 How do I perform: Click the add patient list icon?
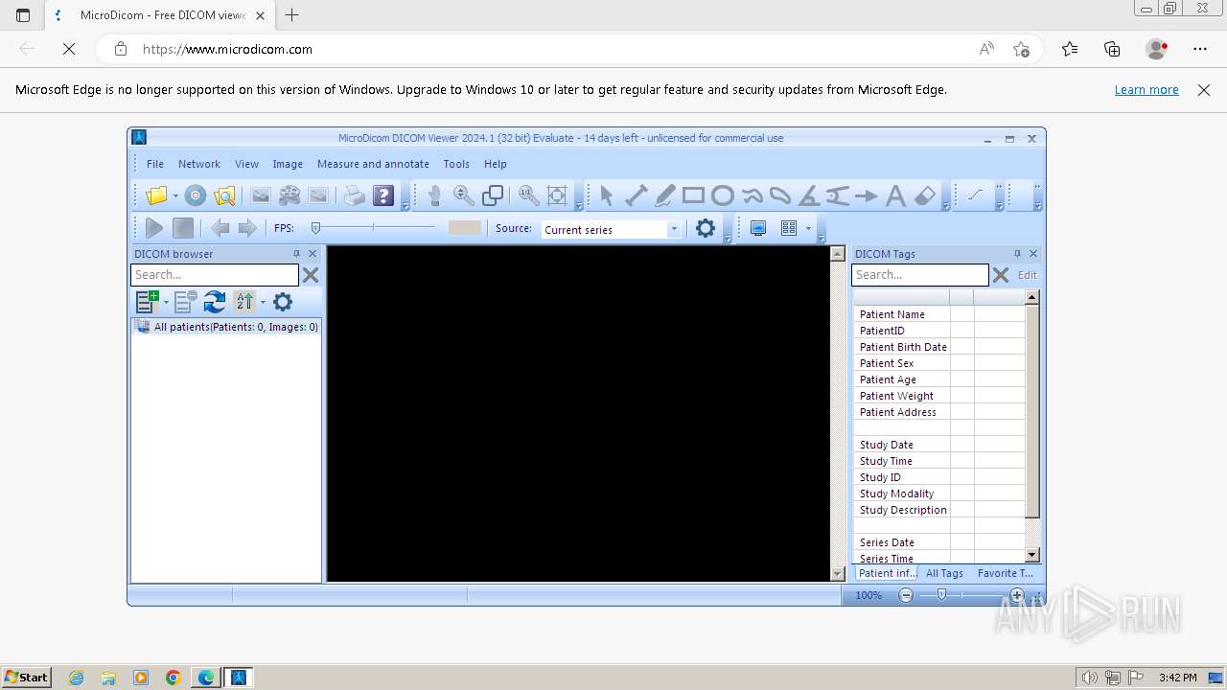coord(147,302)
